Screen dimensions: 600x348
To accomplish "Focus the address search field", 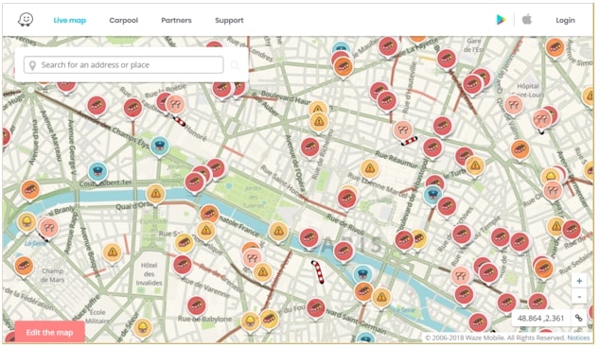I will [x=124, y=65].
